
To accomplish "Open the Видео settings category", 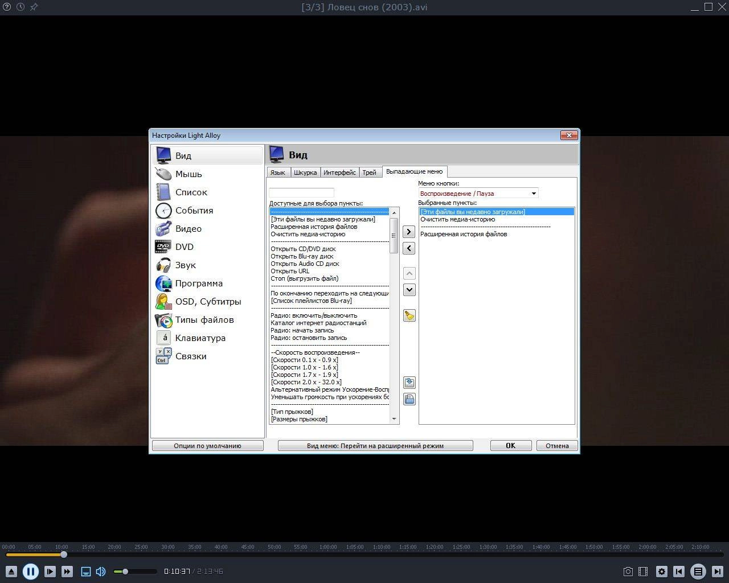I will 207,228.
